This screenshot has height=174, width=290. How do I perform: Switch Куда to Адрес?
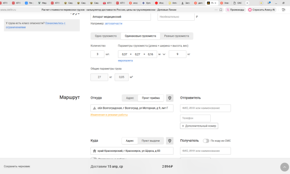(130, 141)
